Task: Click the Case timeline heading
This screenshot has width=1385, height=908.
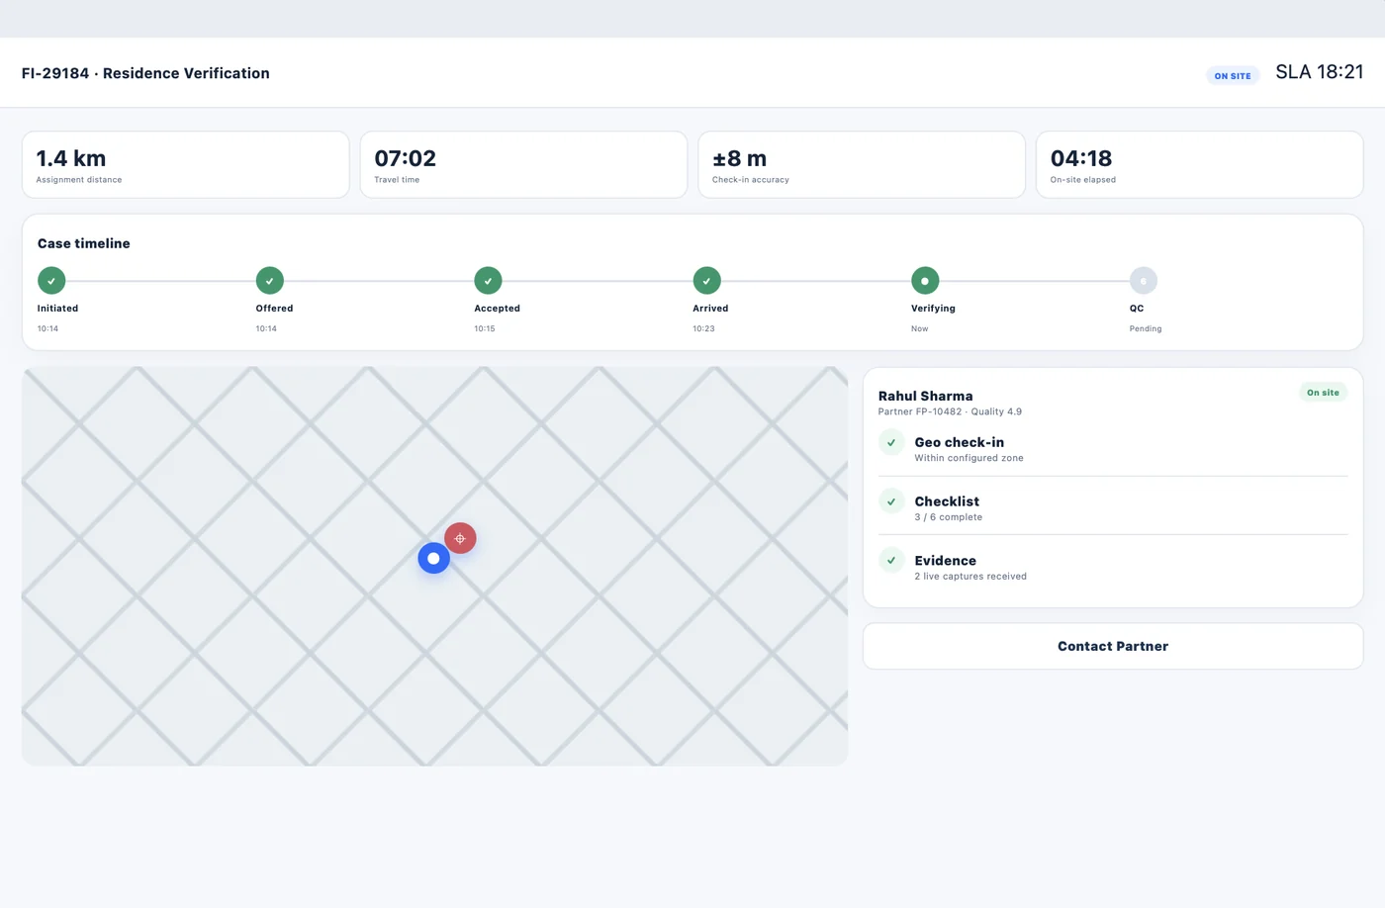Action: tap(84, 243)
